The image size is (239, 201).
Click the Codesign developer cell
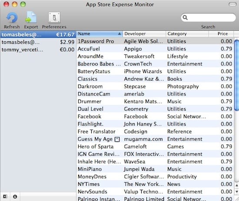click(x=136, y=132)
